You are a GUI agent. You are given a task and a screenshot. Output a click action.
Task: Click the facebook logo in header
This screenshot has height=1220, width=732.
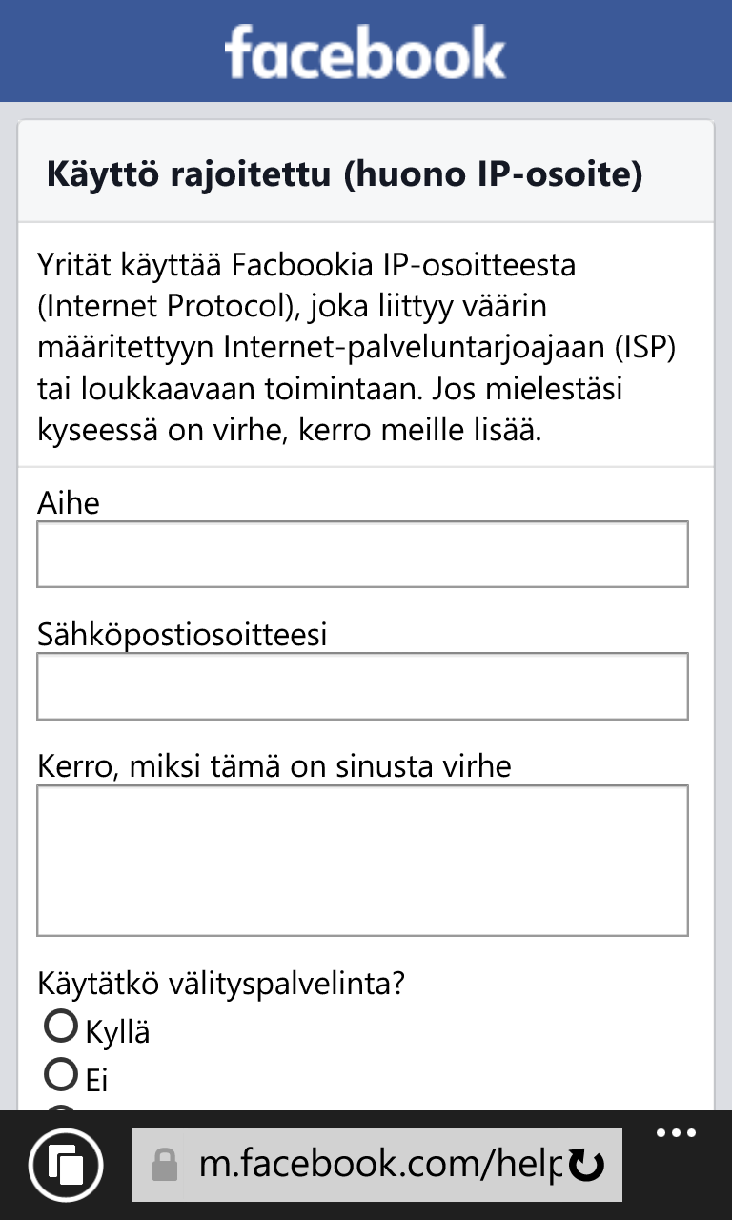point(365,52)
